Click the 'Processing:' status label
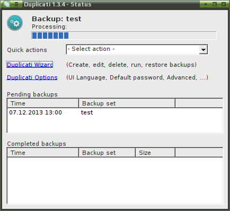 coord(49,27)
